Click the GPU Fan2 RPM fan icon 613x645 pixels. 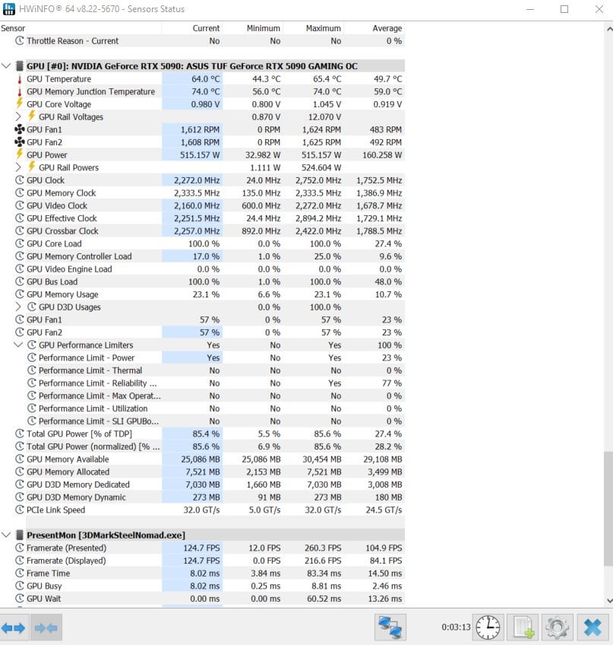19,142
